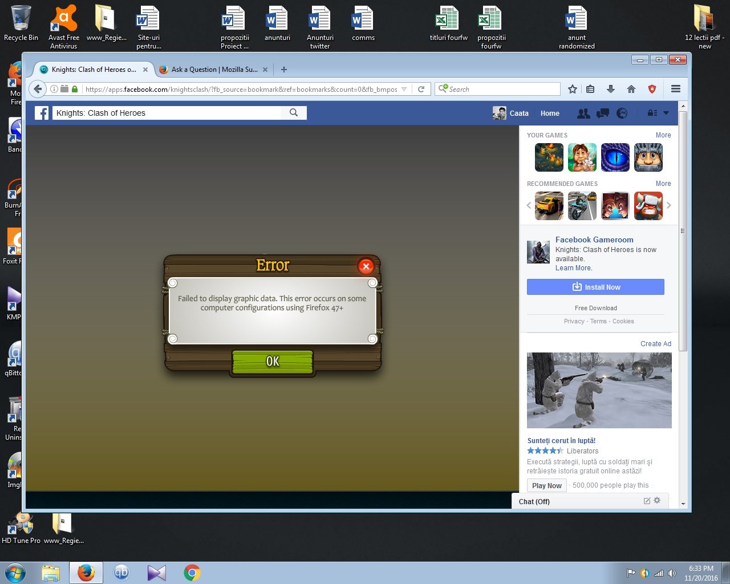Open the blue dragon eye game thumbnail
This screenshot has width=730, height=584.
click(x=615, y=157)
